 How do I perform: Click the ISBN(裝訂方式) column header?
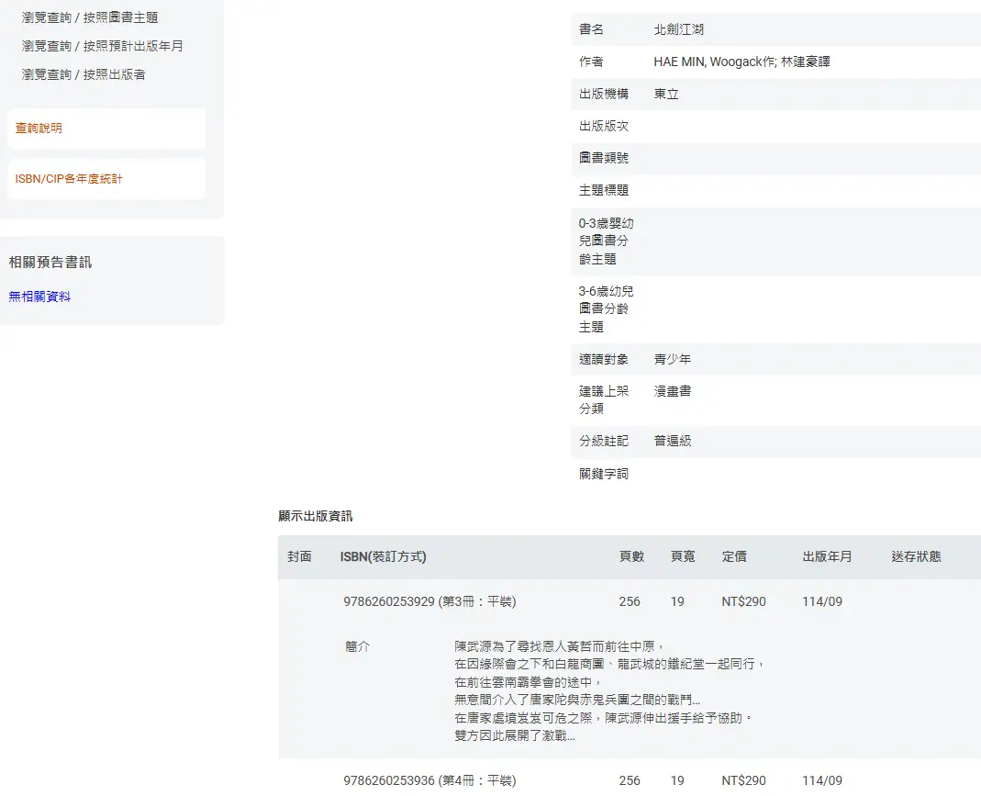pos(383,556)
